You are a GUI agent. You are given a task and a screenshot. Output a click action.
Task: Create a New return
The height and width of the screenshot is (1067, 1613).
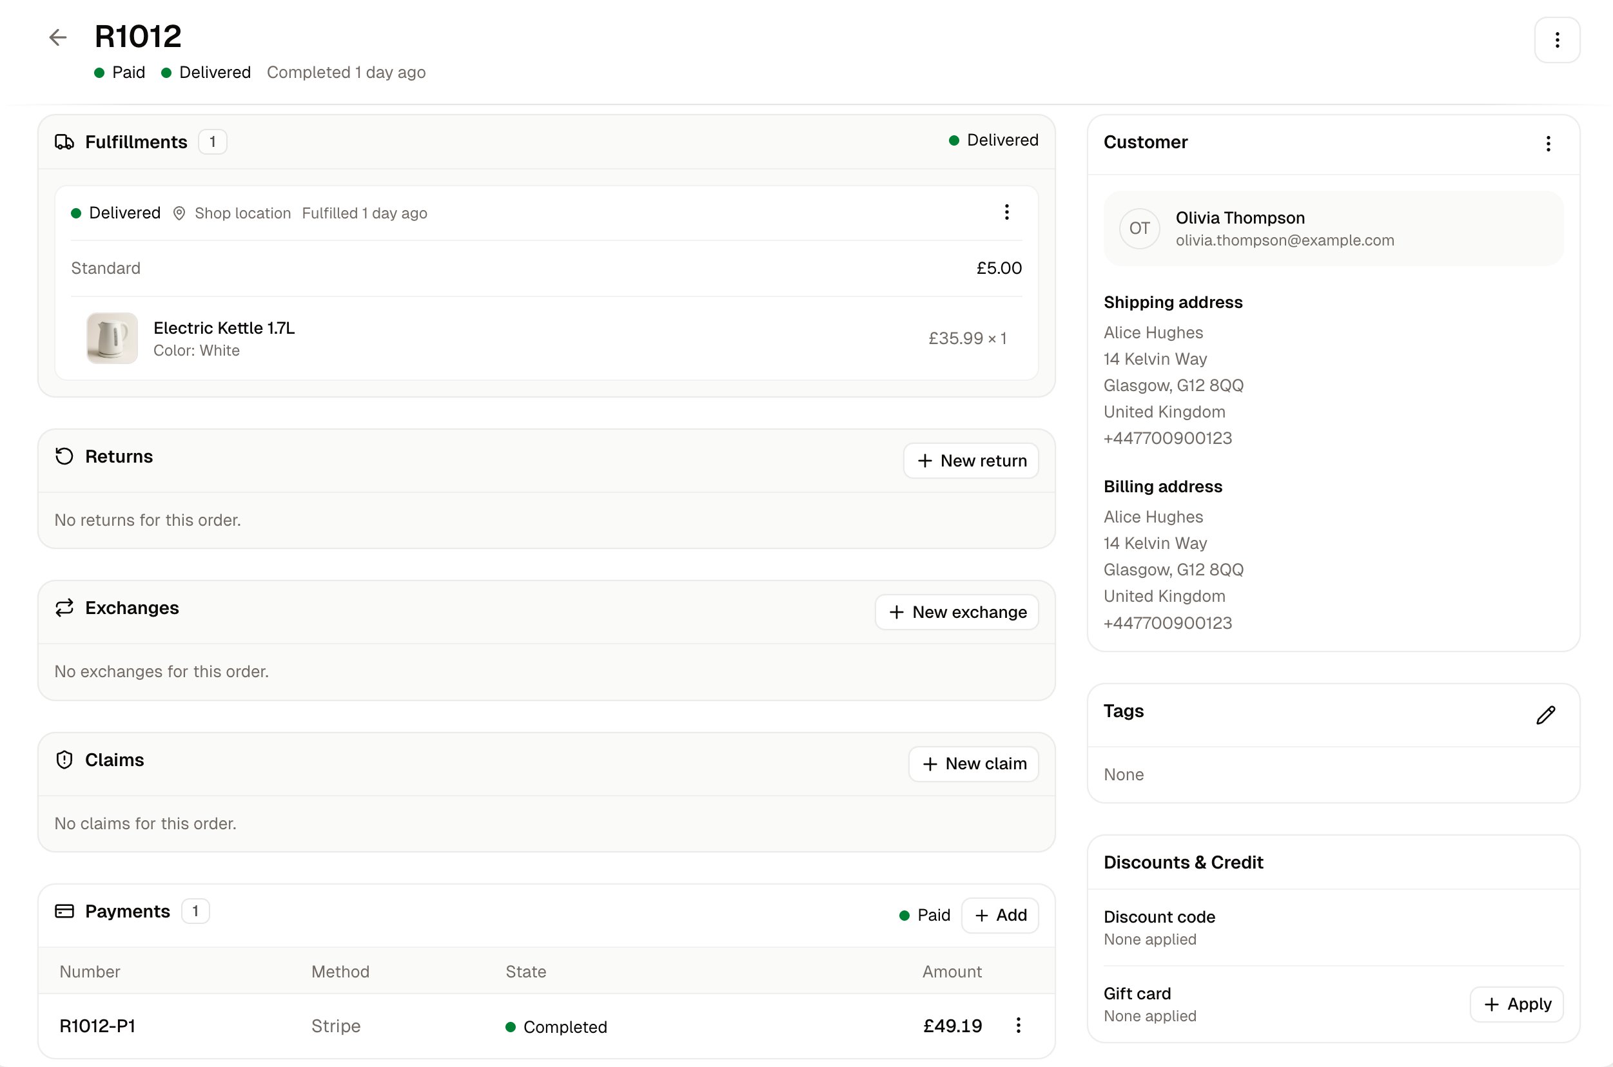coord(970,461)
